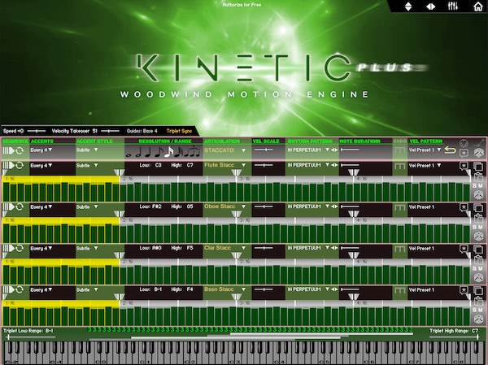Solo the Oboe Stacc row

point(475,227)
